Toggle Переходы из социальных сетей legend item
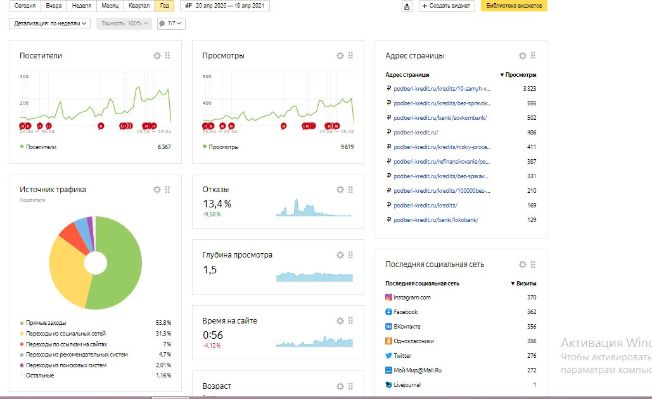This screenshot has width=652, height=399. (63, 334)
